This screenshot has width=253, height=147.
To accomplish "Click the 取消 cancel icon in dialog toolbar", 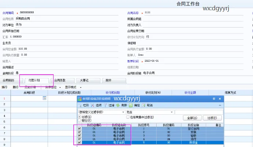I will (143, 105).
